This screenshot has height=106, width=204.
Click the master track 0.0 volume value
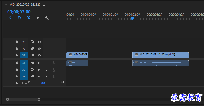pos(43,83)
